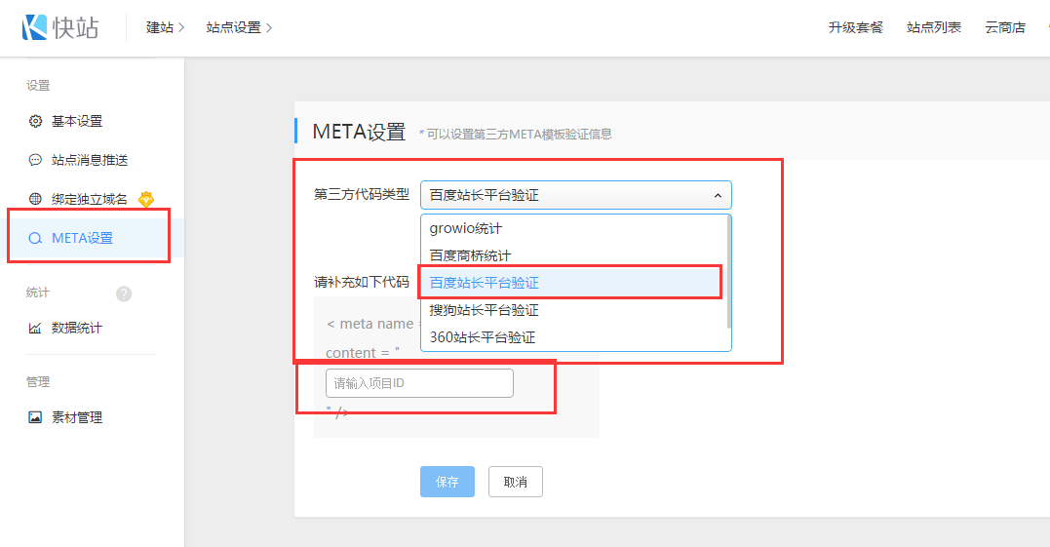1050x547 pixels.
Task: Click the premium diamond badge icon
Action: 146,199
